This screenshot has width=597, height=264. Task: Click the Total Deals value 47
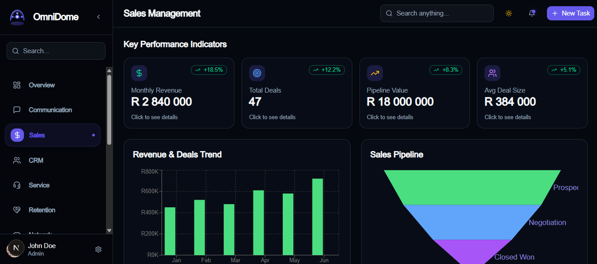[255, 102]
